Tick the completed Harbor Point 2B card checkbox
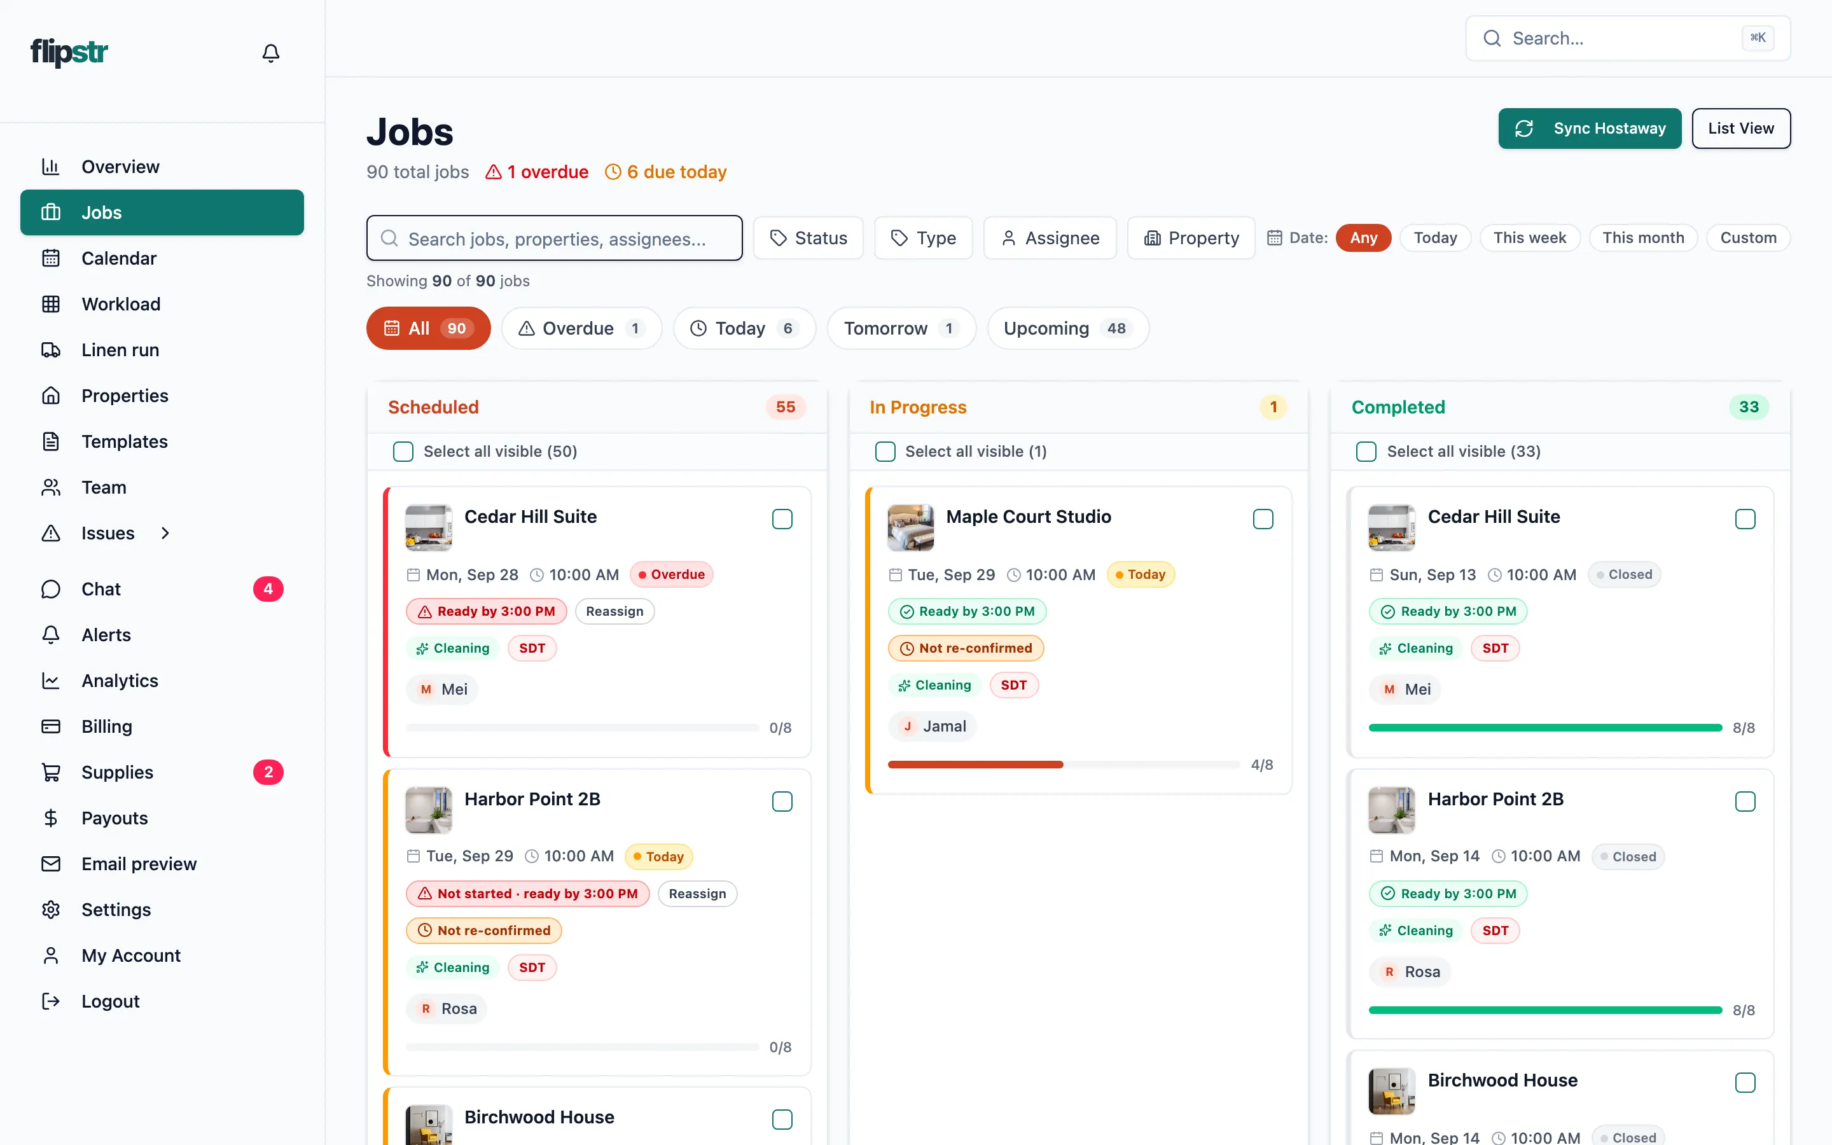Image resolution: width=1832 pixels, height=1145 pixels. [1745, 802]
